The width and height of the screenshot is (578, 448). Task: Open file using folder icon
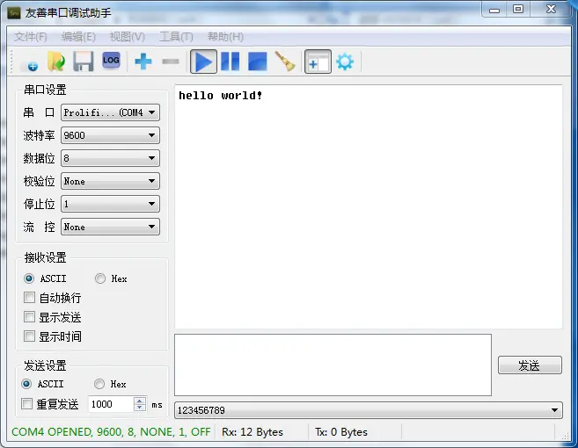pyautogui.click(x=56, y=61)
